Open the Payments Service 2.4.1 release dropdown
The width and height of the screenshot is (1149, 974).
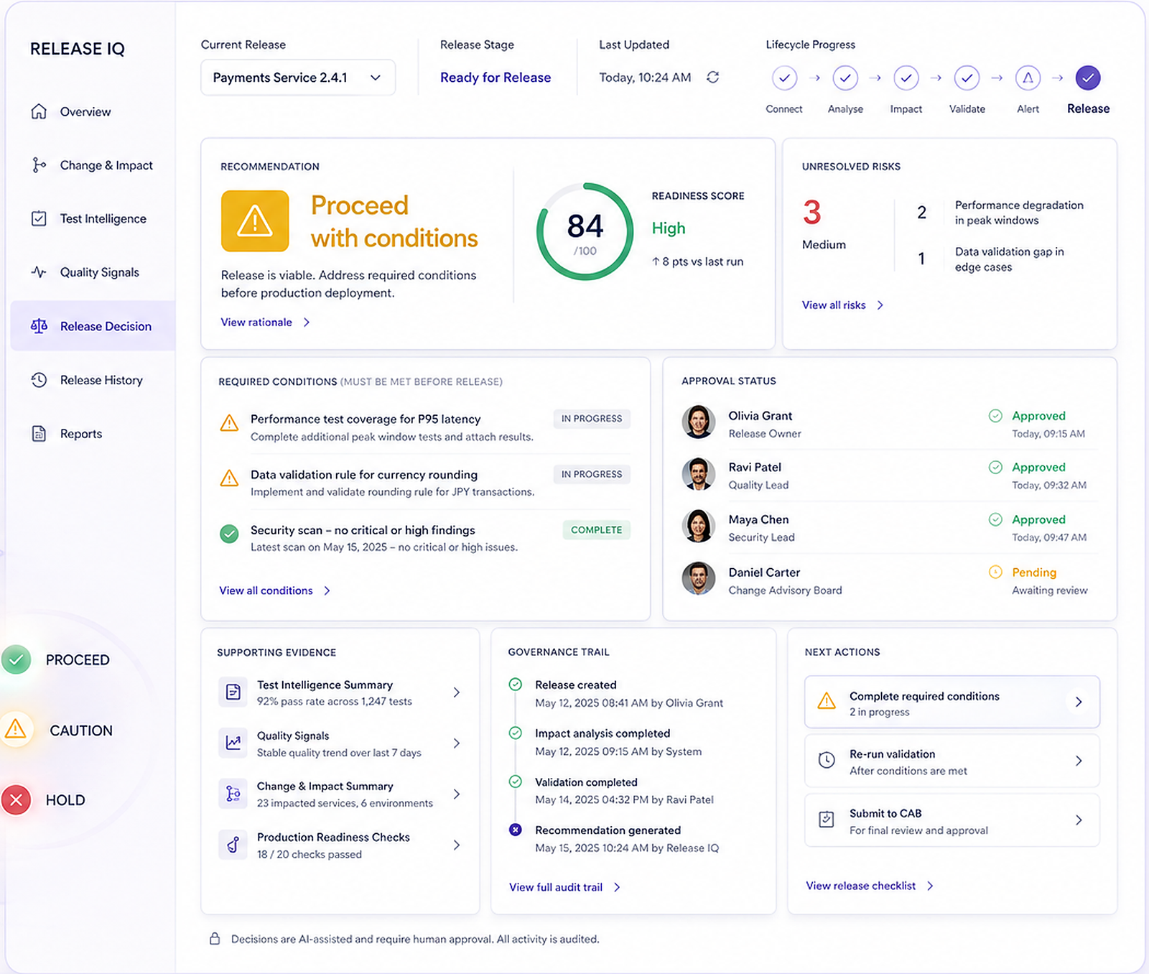pos(298,78)
